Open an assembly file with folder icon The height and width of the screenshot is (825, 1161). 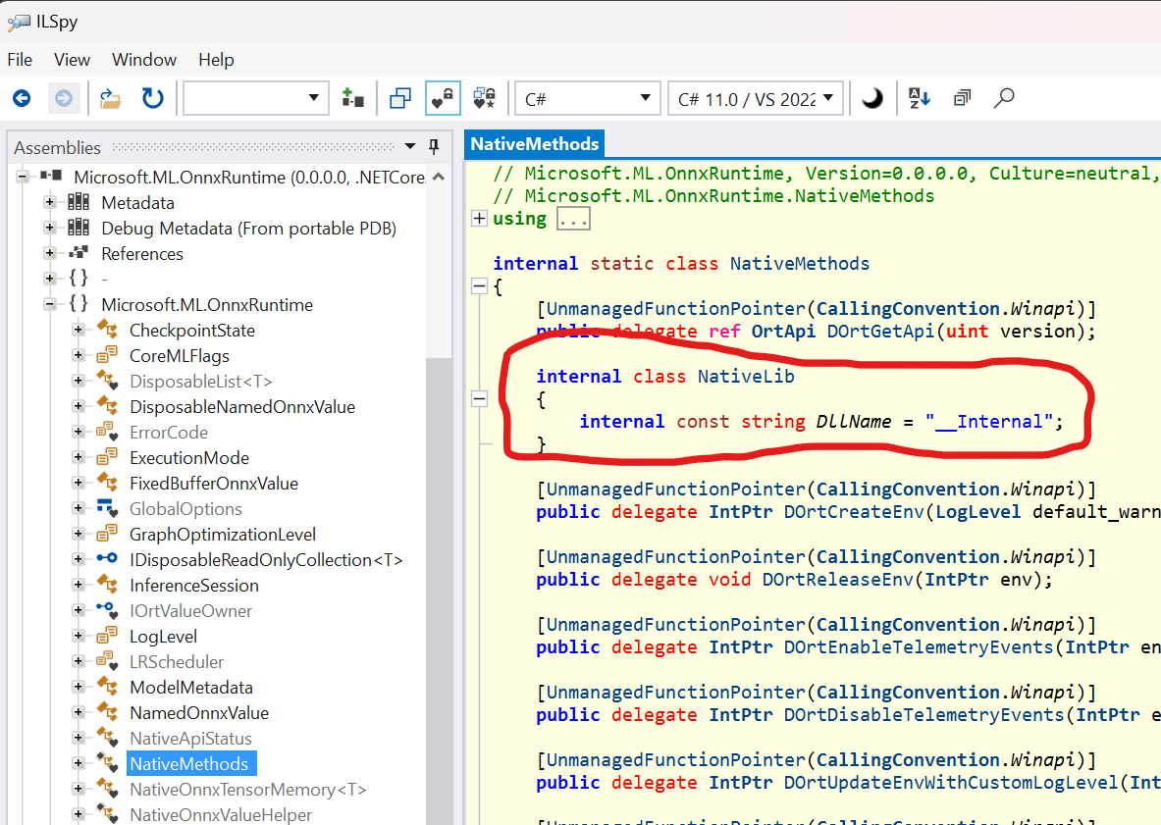click(x=110, y=98)
